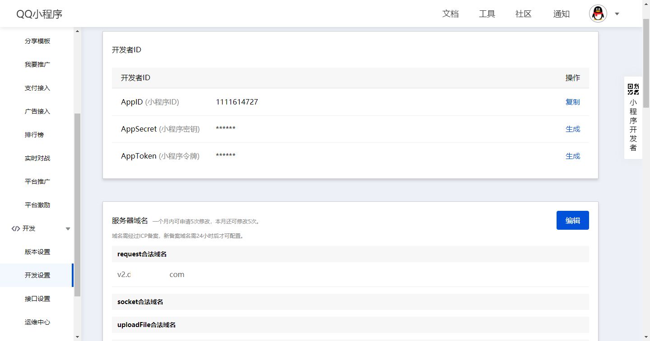This screenshot has width=650, height=341.
Task: Copy the AppID using 复制 link
Action: pos(572,102)
